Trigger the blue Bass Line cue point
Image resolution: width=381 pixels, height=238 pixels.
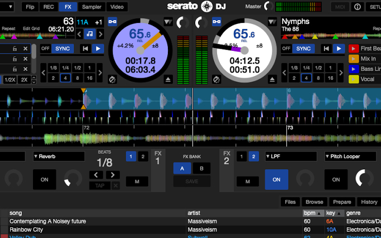tap(354, 69)
